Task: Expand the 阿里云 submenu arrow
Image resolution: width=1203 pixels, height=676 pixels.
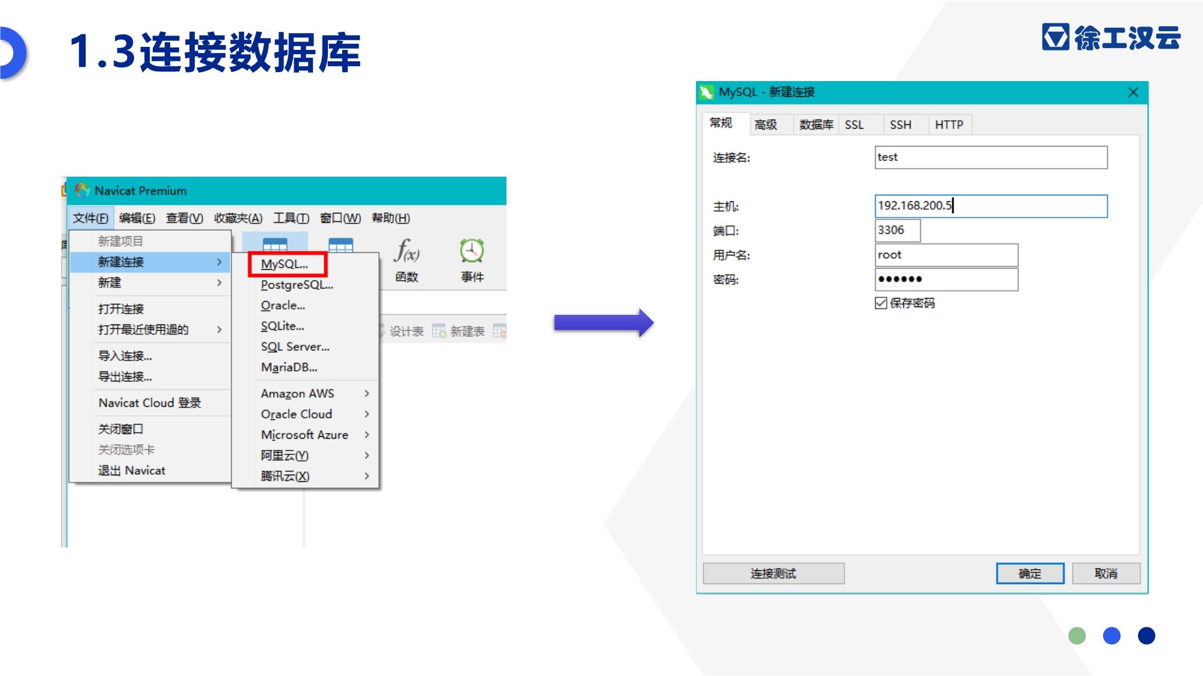Action: [367, 455]
